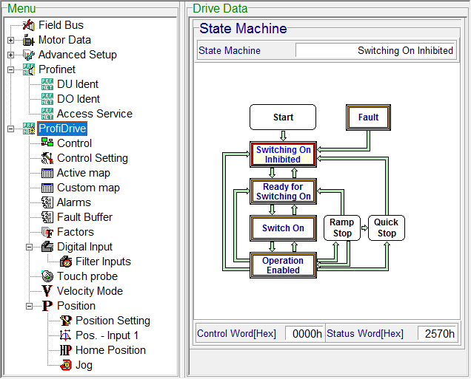Click the Velocity Mode V icon
This screenshot has height=379, width=471.
tap(47, 291)
